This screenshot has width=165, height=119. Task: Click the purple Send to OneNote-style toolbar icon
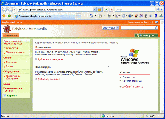click(141, 16)
